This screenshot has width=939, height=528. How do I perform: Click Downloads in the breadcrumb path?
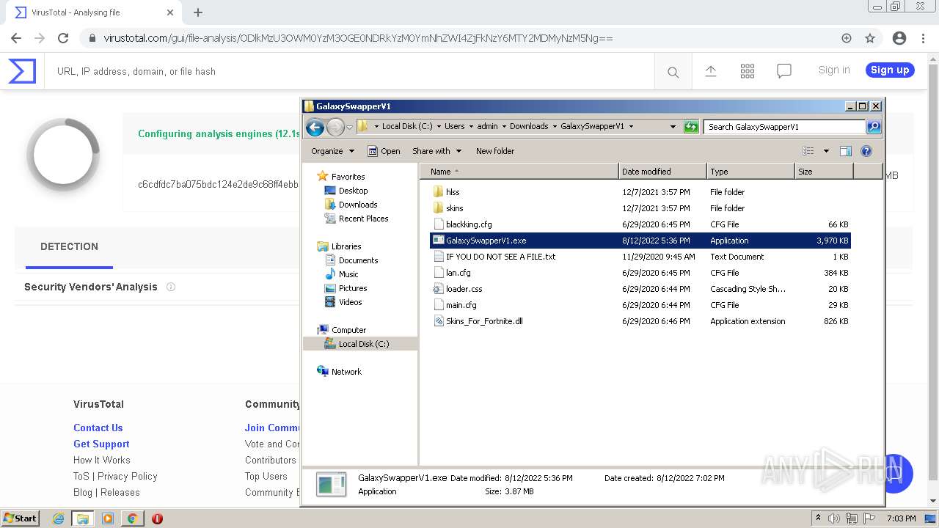click(x=529, y=126)
